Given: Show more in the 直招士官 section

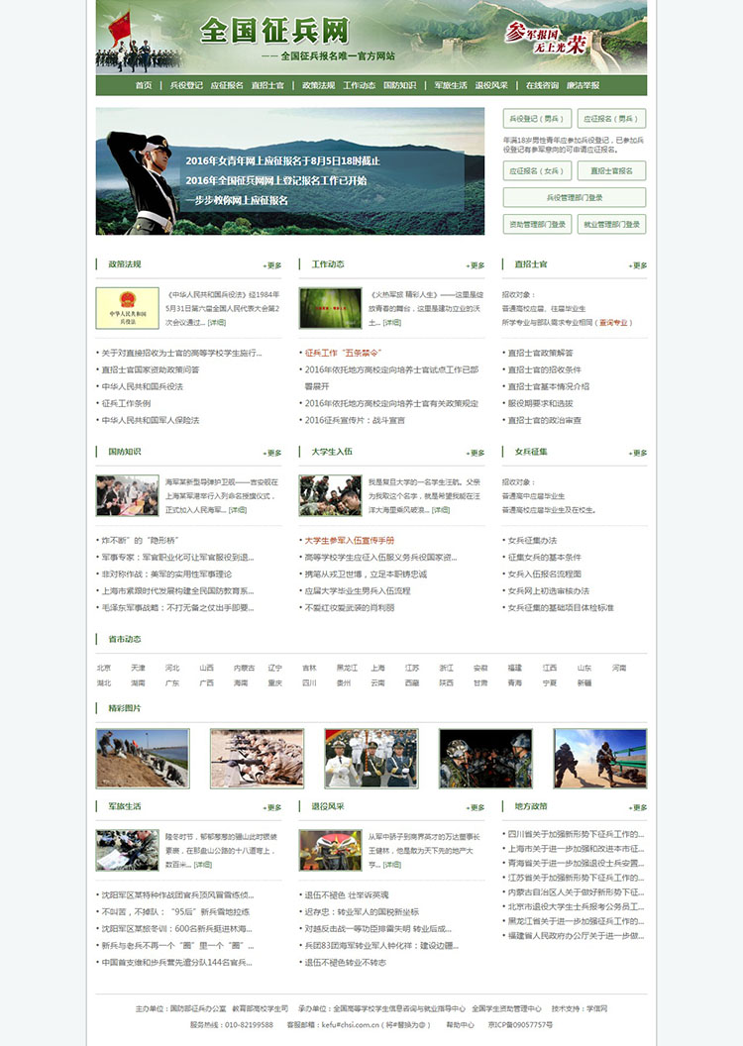Looking at the screenshot, I should (638, 265).
